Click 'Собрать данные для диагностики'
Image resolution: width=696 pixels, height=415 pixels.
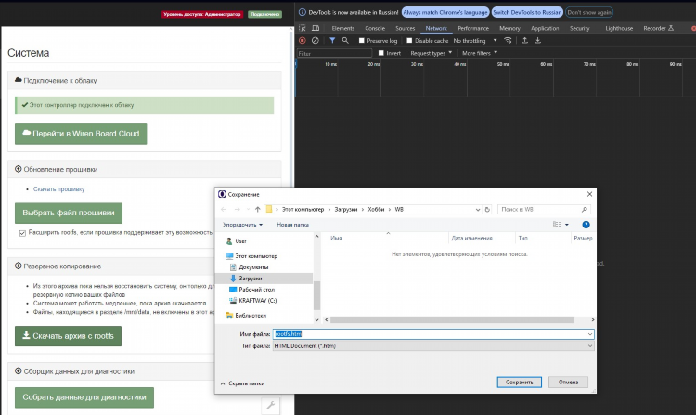tap(84, 397)
